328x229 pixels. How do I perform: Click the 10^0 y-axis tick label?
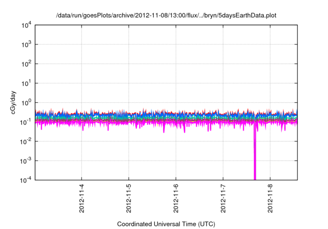click(26, 102)
